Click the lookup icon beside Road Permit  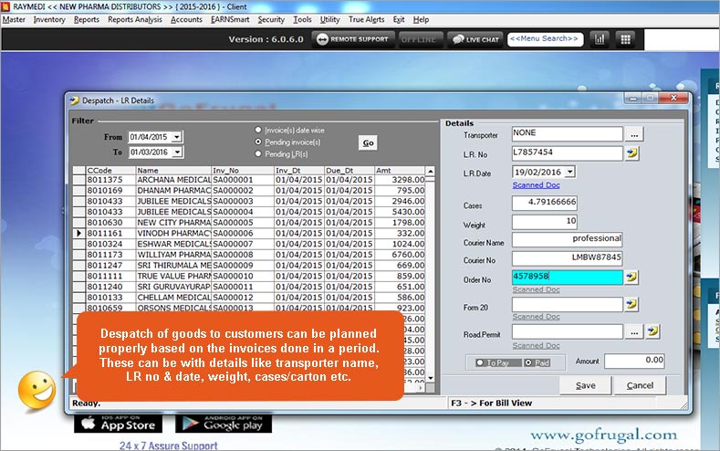(652, 331)
